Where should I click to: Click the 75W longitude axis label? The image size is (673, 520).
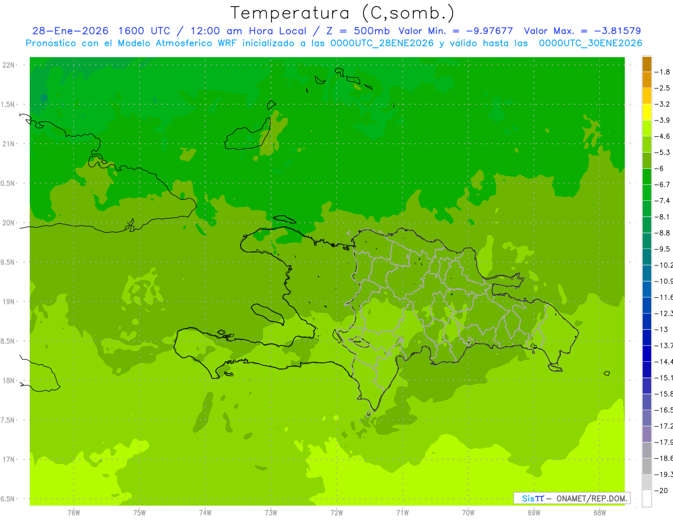pyautogui.click(x=139, y=513)
